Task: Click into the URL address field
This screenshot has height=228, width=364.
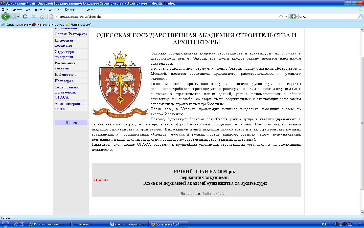Action: click(166, 16)
